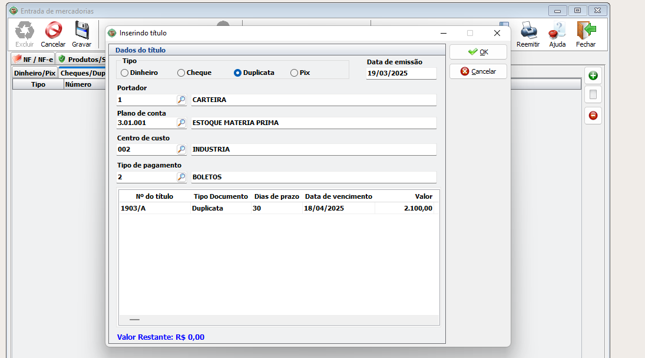Click the red Cancelar toolbar icon
The width and height of the screenshot is (645, 358).
[53, 31]
